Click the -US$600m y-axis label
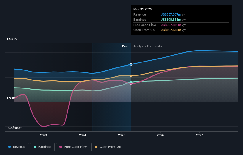Viewport: 243px width, 155px height. pyautogui.click(x=15, y=128)
